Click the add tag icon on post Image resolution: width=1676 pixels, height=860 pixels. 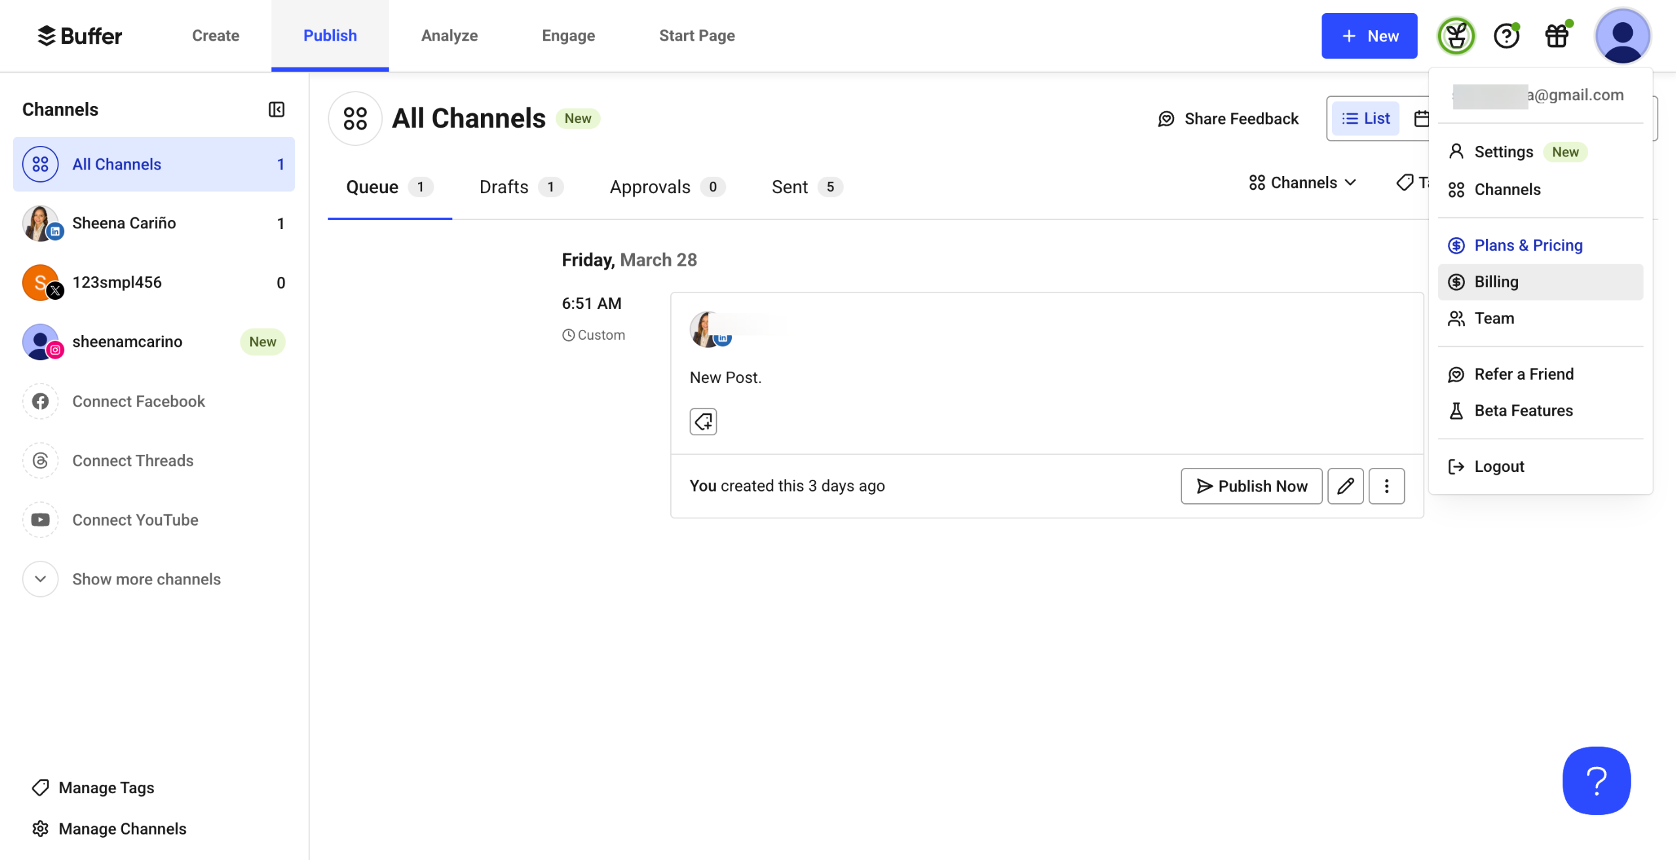(703, 421)
